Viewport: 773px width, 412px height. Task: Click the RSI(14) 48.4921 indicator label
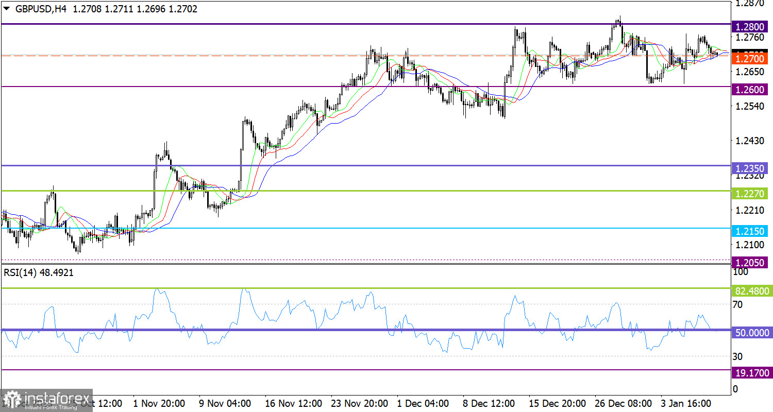pos(39,273)
